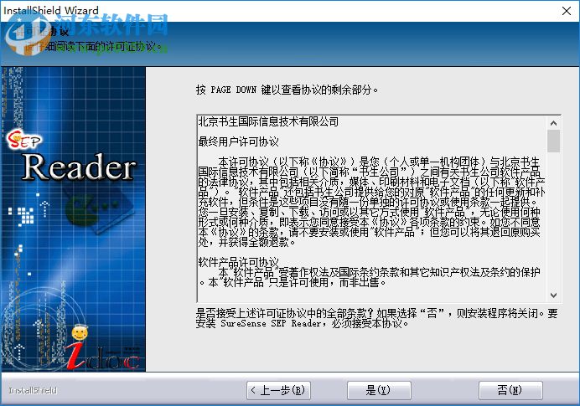Click the heading 软件产品许可协议
This screenshot has height=406, width=580.
(239, 262)
